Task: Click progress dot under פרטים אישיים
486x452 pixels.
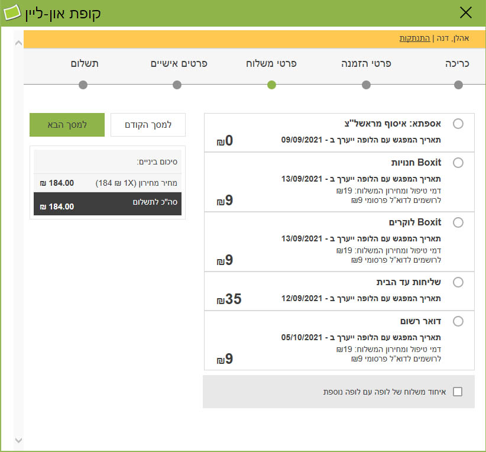Action: (177, 85)
